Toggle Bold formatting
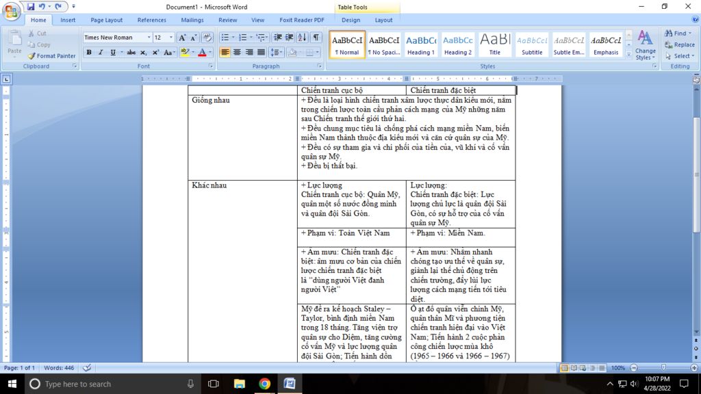Image resolution: width=701 pixels, height=394 pixels. [x=89, y=52]
